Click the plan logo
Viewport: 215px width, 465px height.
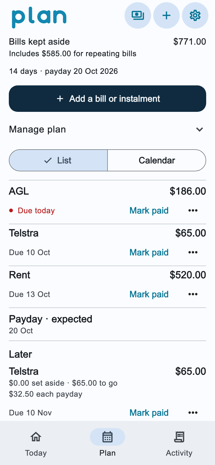coord(39,17)
